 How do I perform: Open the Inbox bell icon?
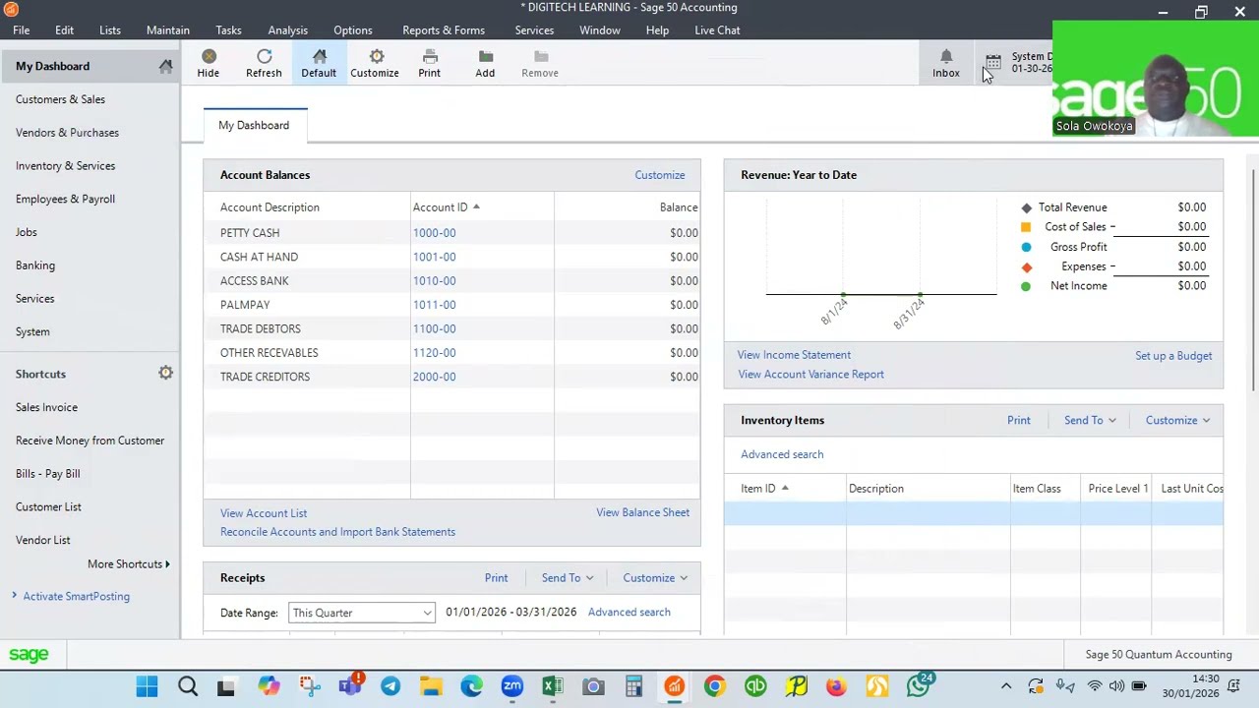tap(946, 57)
